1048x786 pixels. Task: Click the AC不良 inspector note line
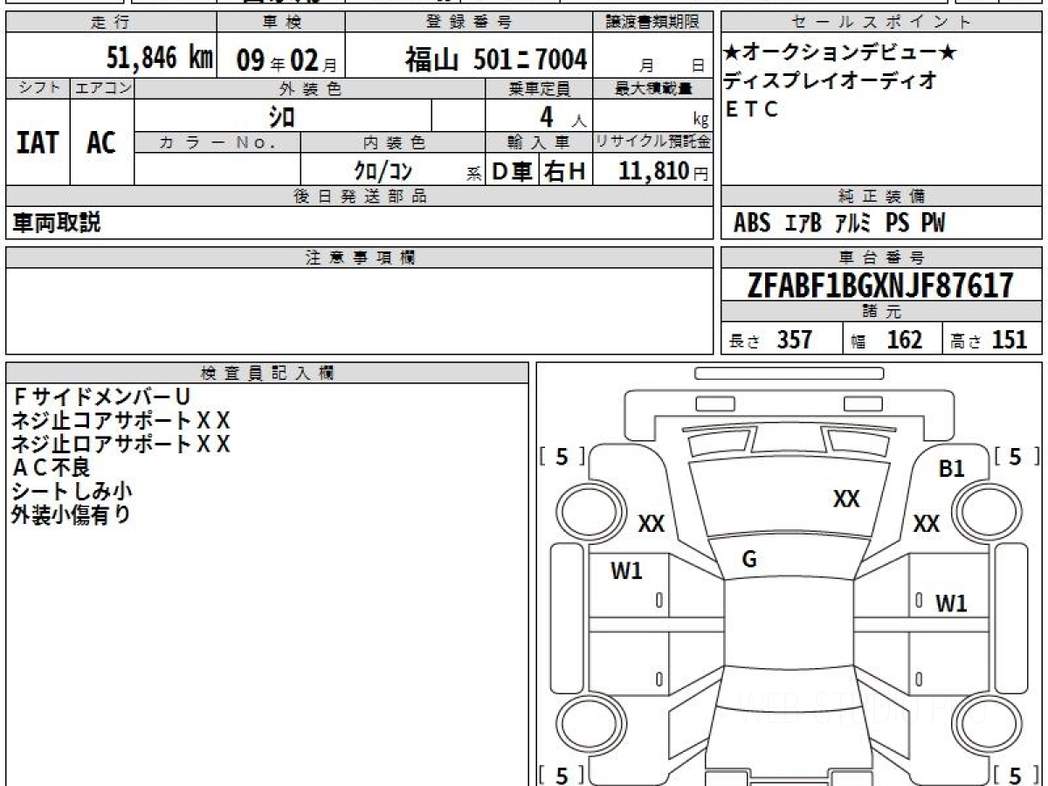pos(52,467)
